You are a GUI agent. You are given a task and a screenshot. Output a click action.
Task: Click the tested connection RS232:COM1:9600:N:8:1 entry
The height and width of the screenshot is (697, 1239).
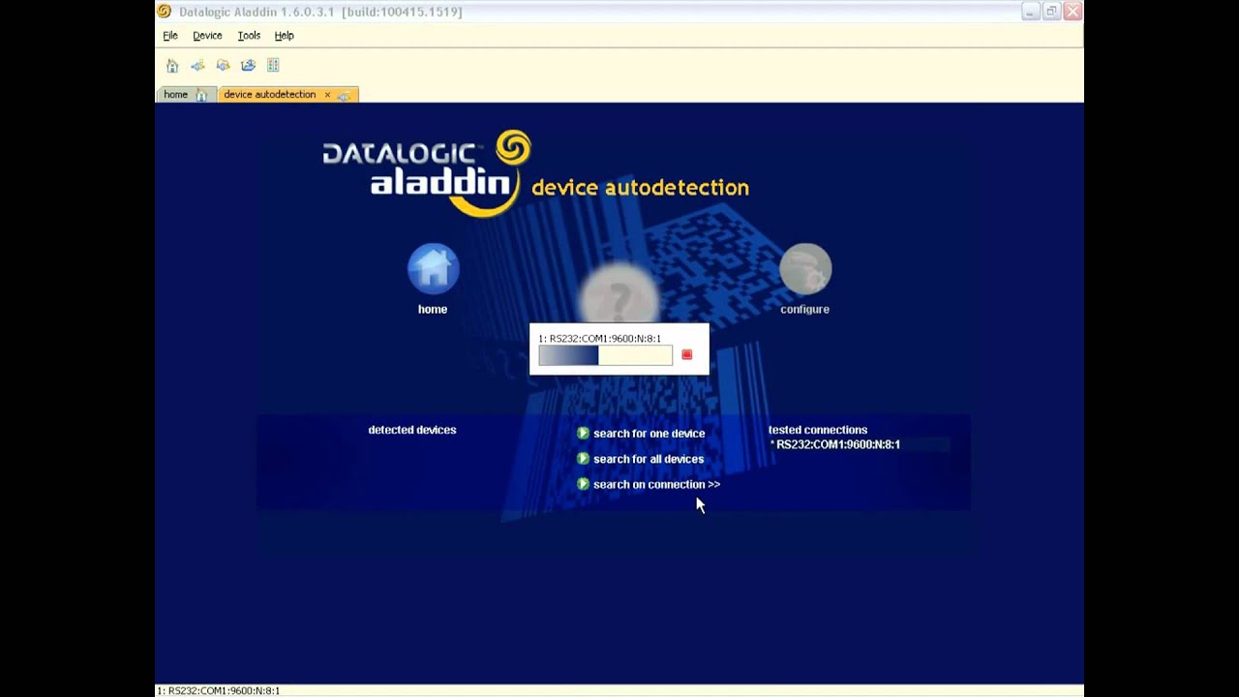838,444
